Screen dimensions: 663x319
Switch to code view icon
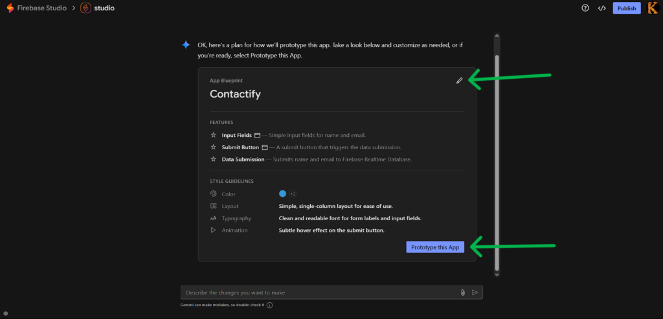(x=601, y=8)
